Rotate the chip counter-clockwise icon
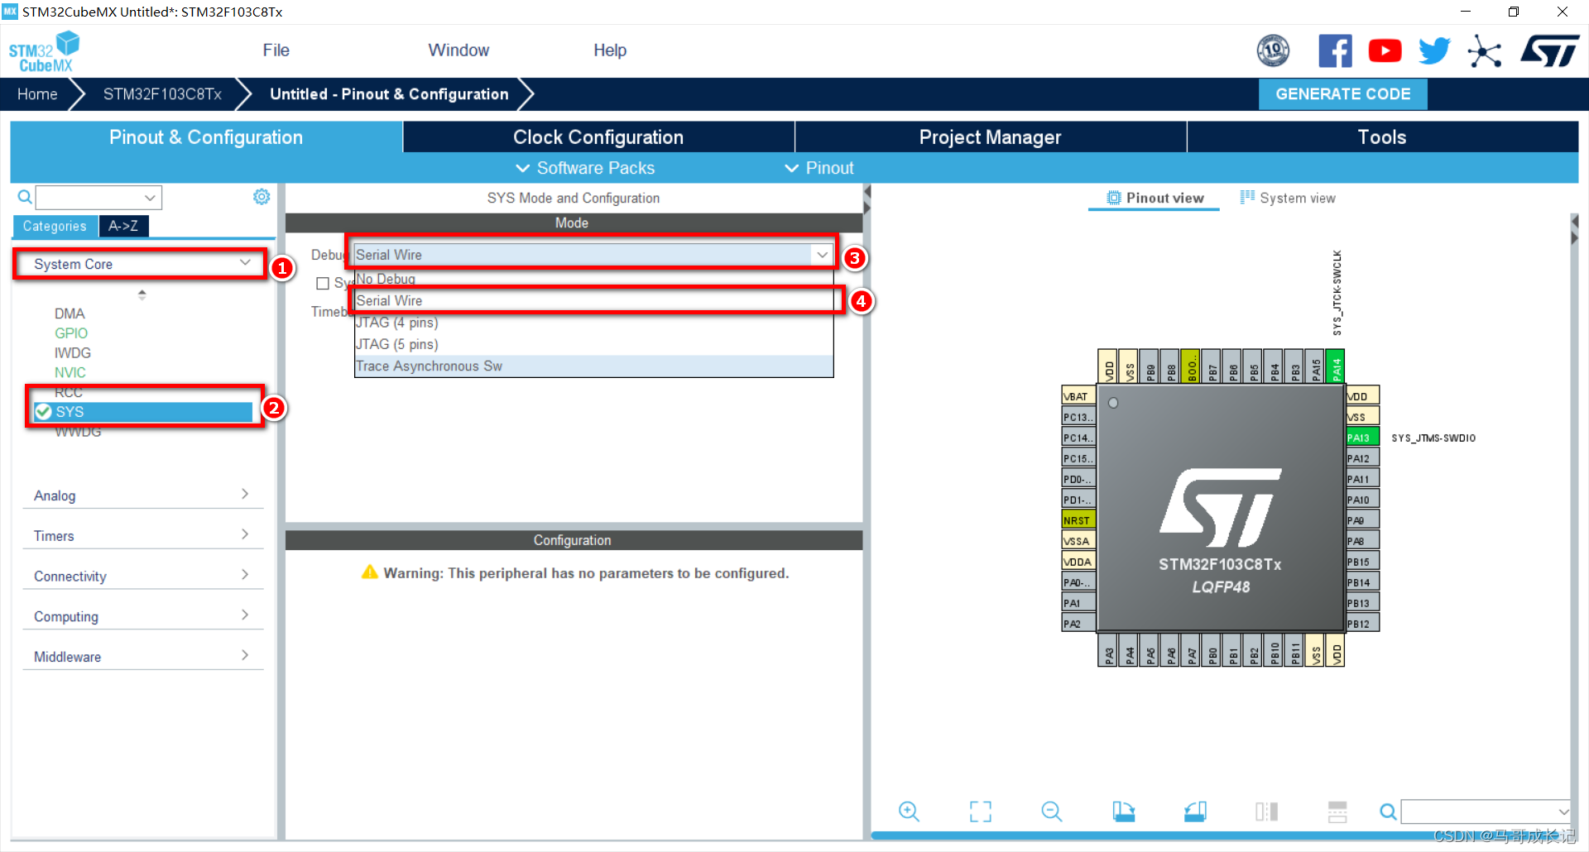 1195,811
